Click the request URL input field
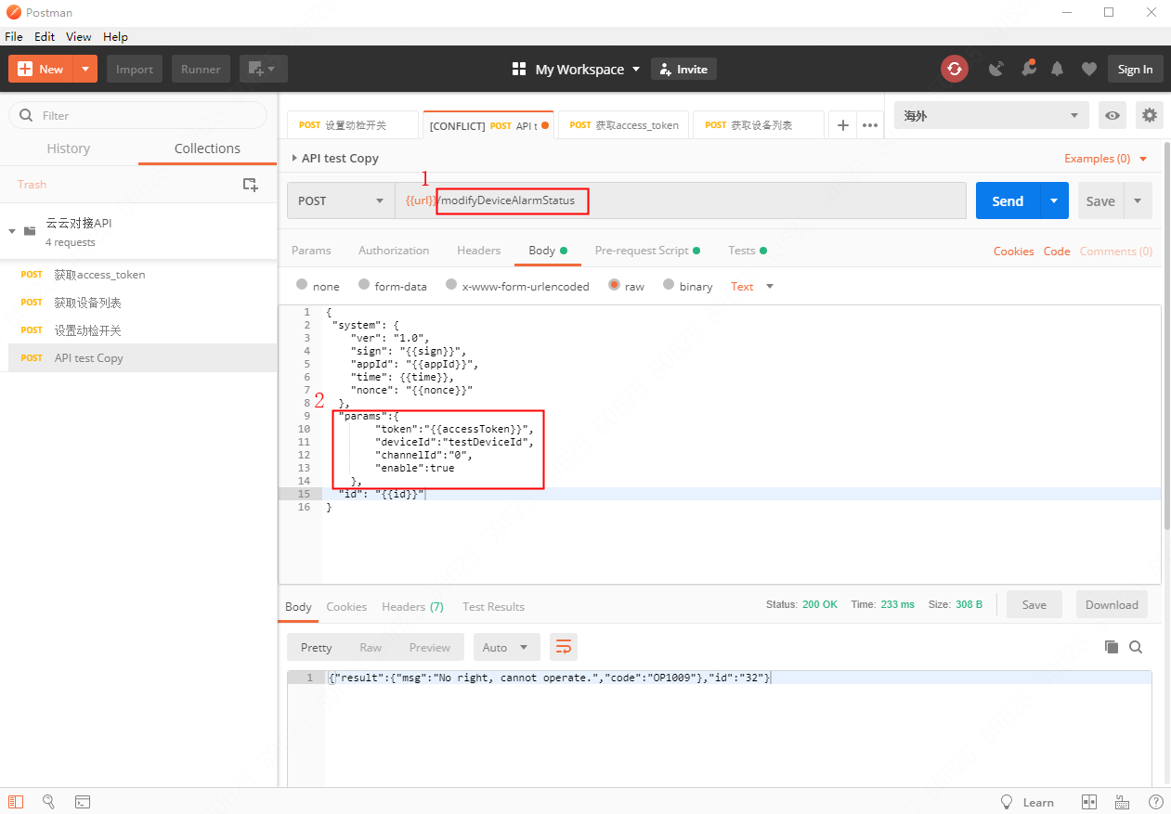This screenshot has height=814, width=1171. click(x=681, y=200)
